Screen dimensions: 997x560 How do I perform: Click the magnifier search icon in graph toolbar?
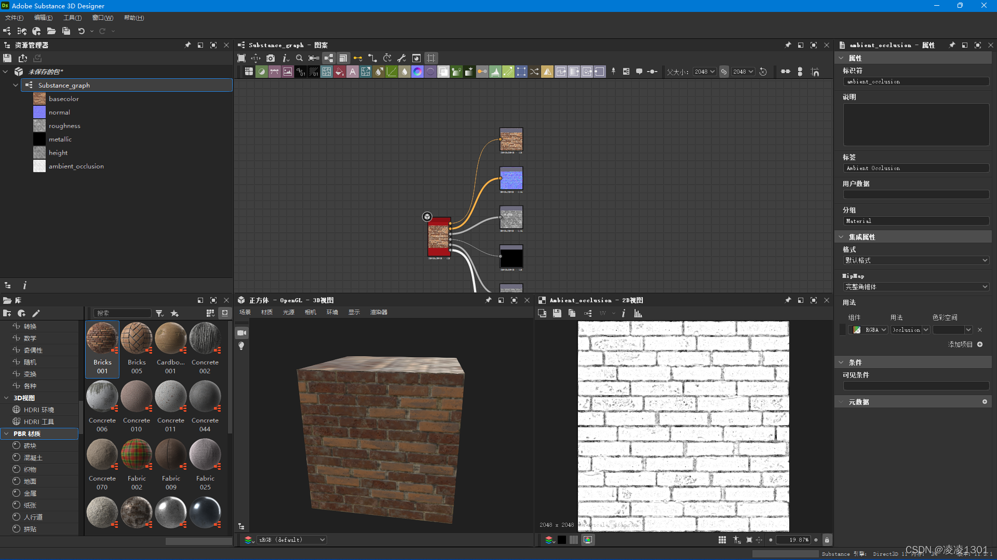(x=299, y=58)
